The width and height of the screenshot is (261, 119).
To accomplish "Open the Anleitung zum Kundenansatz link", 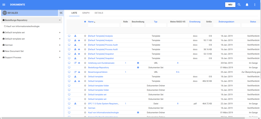I will point(101,63).
